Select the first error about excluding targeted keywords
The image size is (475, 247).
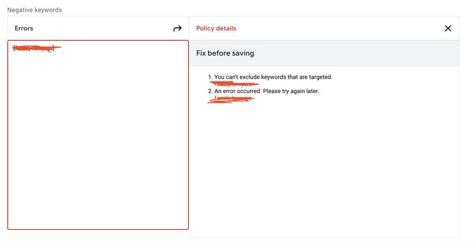(x=273, y=77)
